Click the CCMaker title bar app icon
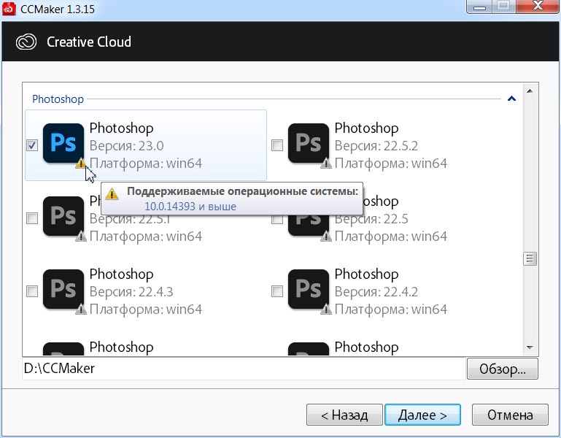The width and height of the screenshot is (561, 438). pos(9,9)
